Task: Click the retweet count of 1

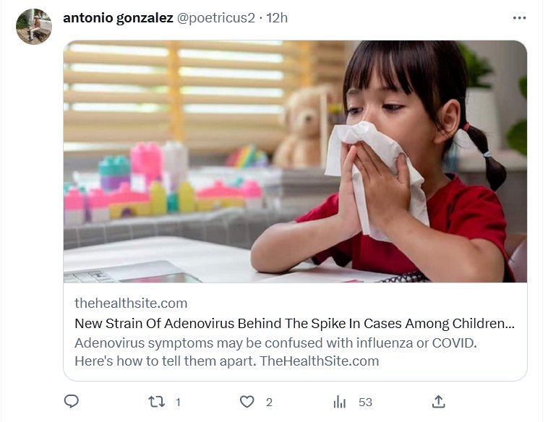Action: point(178,402)
